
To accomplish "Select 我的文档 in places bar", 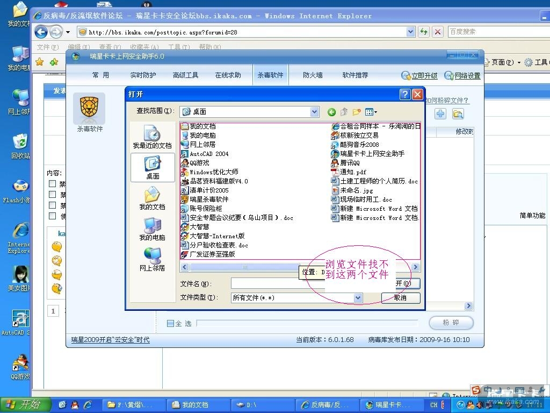I will point(152,198).
